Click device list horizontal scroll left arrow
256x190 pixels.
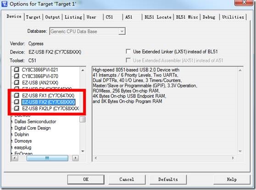coord(15,158)
